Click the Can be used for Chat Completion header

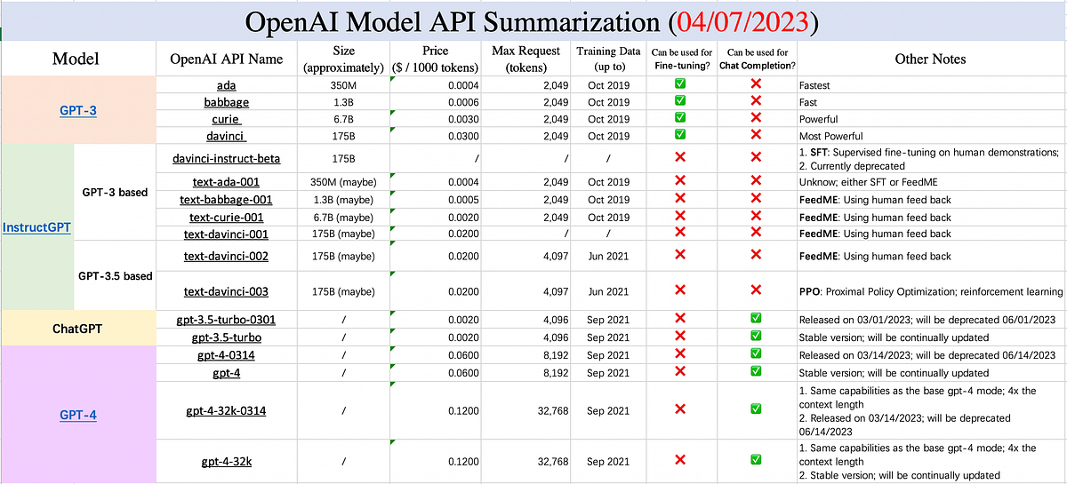pyautogui.click(x=756, y=59)
